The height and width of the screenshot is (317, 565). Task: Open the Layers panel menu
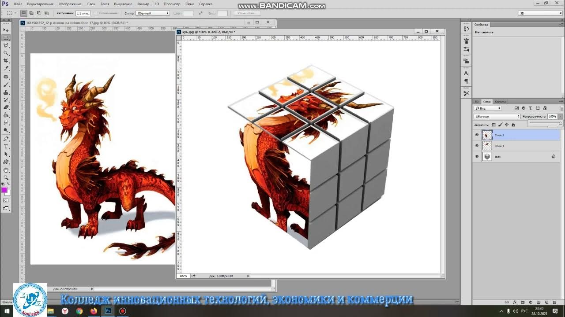(562, 101)
